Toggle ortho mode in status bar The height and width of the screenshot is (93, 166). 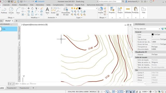110,92
